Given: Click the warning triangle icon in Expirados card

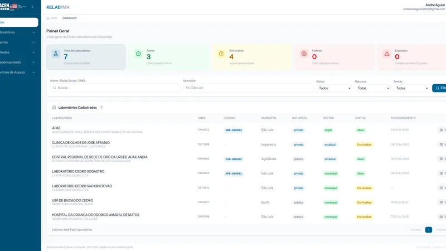Looking at the screenshot, I should (387, 54).
